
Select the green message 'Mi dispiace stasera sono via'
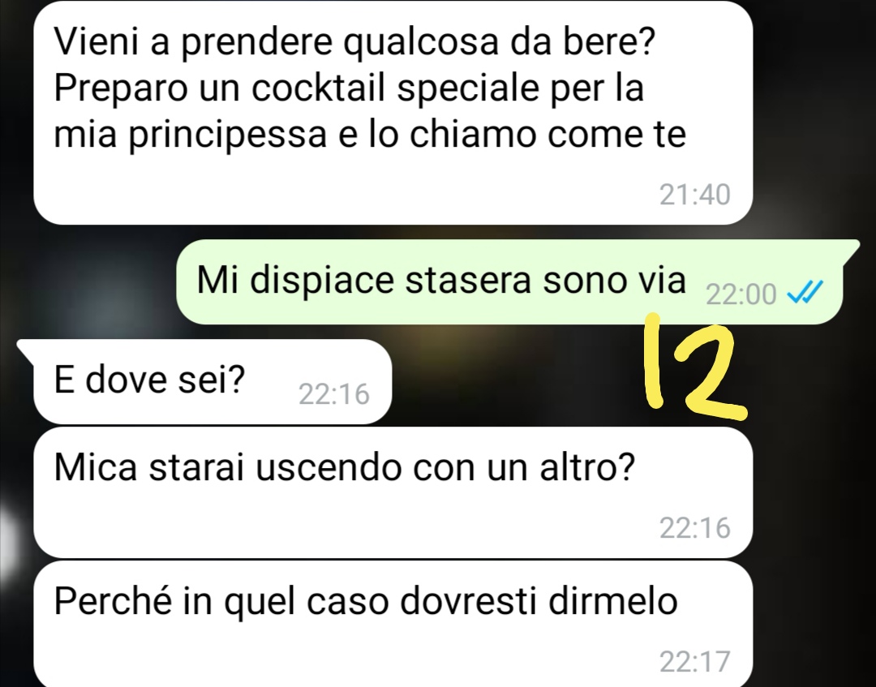pos(509,282)
